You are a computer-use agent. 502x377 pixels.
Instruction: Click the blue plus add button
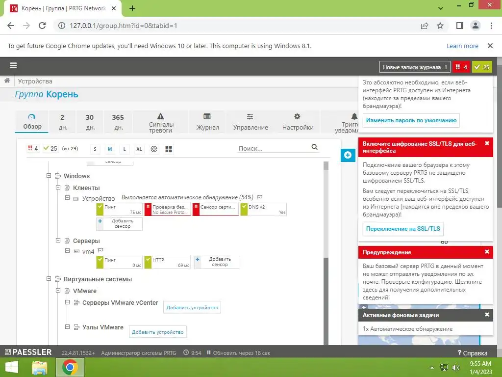point(348,155)
